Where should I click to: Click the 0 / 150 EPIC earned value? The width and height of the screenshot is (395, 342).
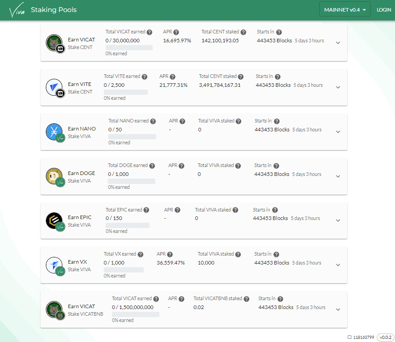(x=114, y=218)
